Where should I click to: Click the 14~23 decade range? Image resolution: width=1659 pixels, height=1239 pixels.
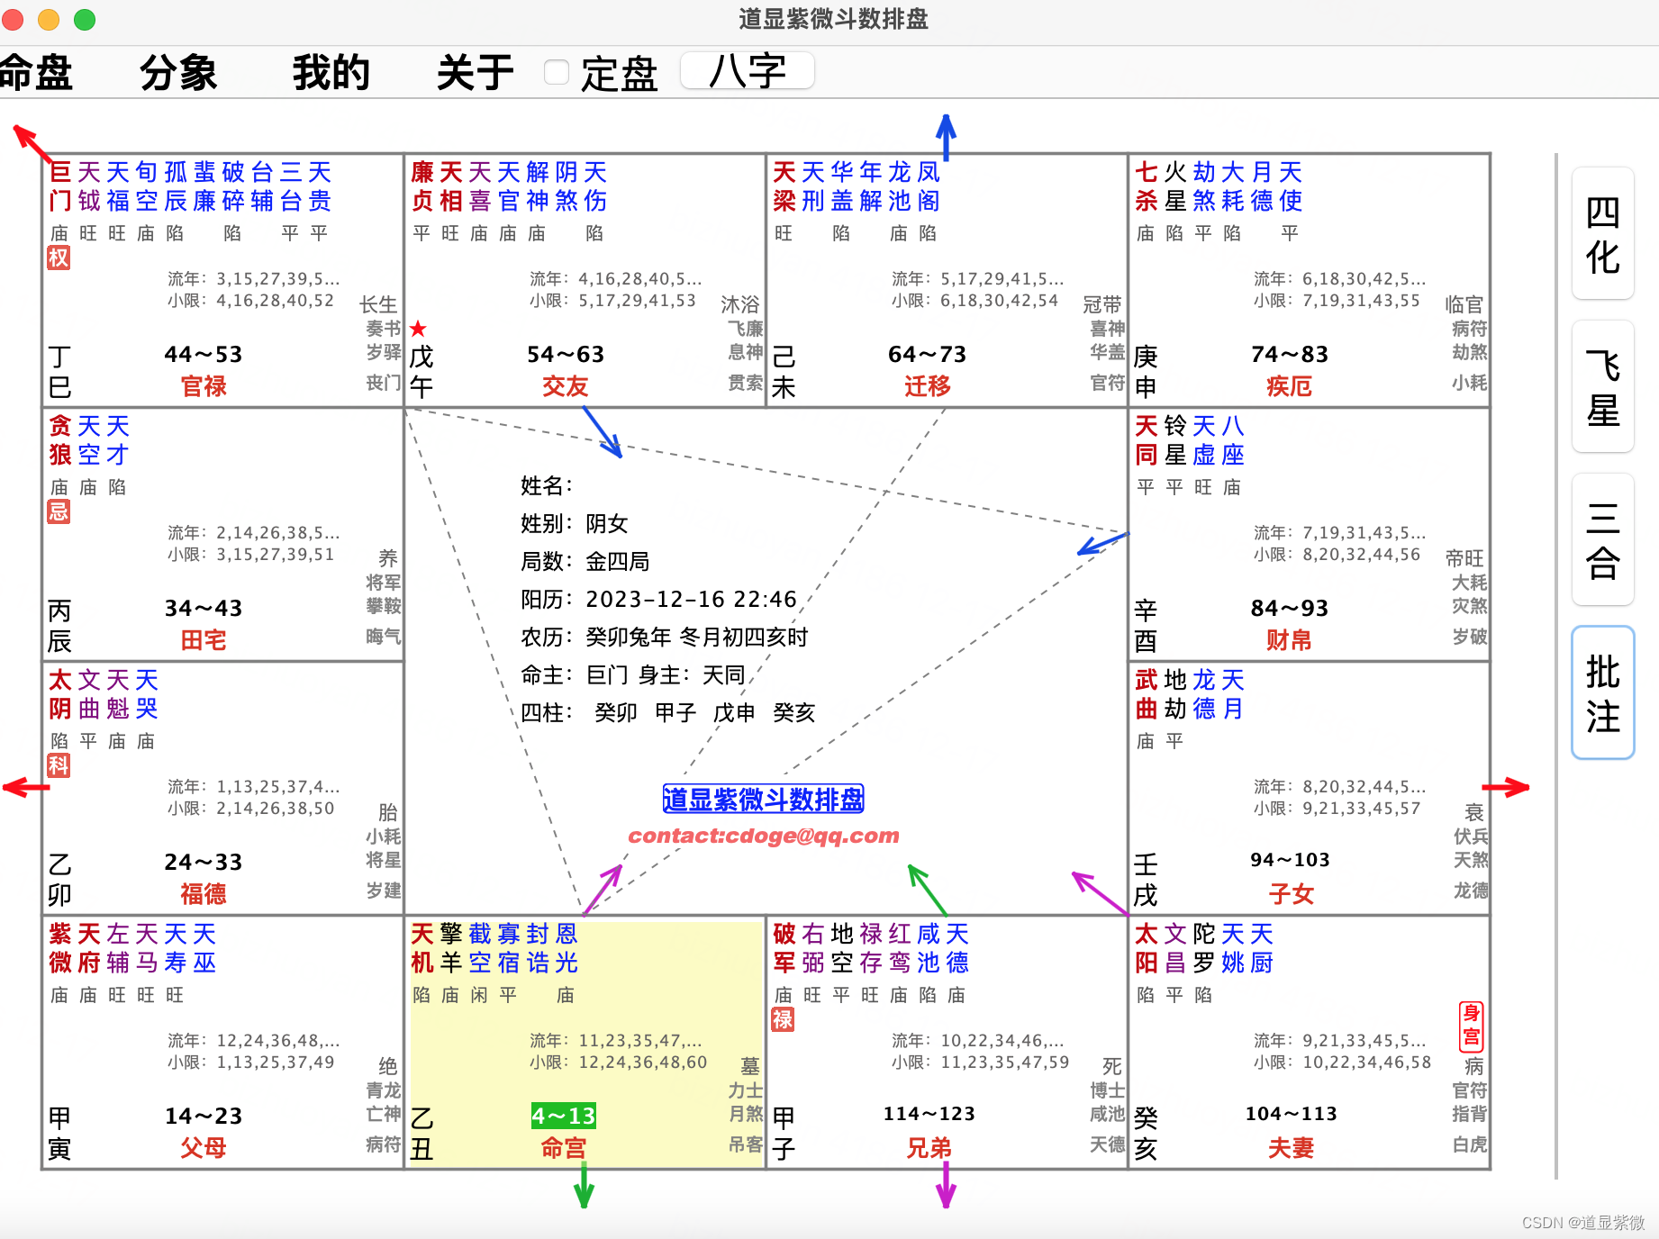204,1117
